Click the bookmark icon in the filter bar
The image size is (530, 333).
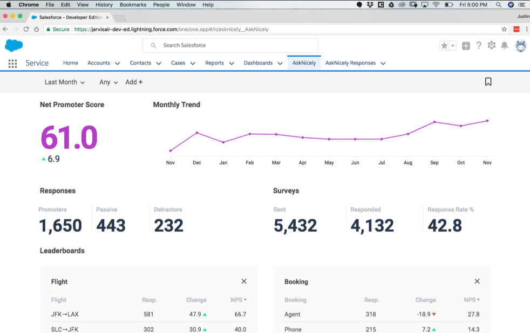pyautogui.click(x=488, y=81)
